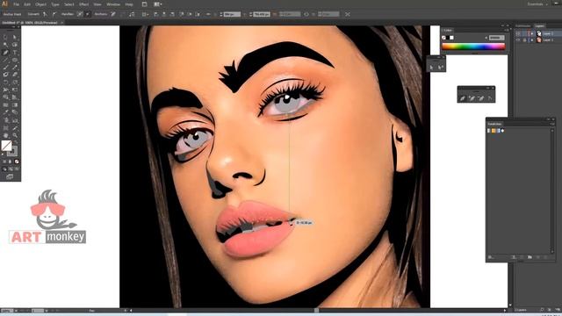562x316 pixels.
Task: Switch to the Layers tab
Action: (539, 25)
